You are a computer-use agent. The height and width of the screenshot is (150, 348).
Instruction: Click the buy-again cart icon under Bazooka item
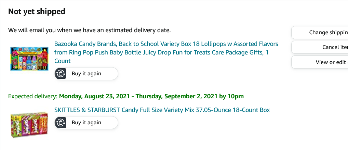click(x=61, y=74)
